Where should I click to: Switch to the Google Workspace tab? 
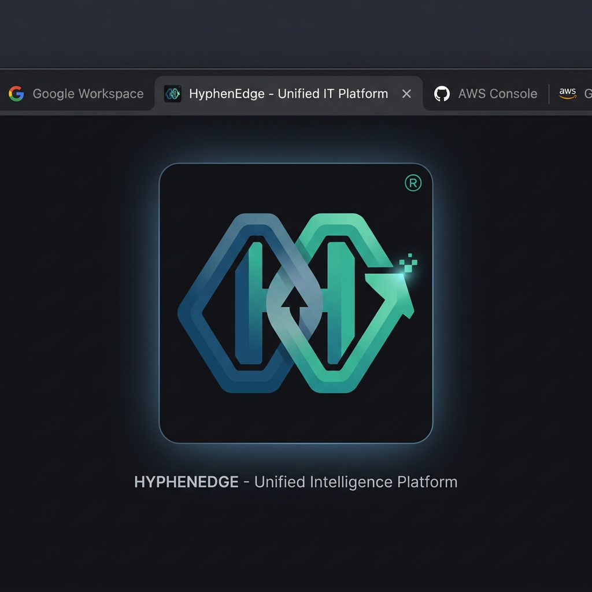(x=76, y=94)
